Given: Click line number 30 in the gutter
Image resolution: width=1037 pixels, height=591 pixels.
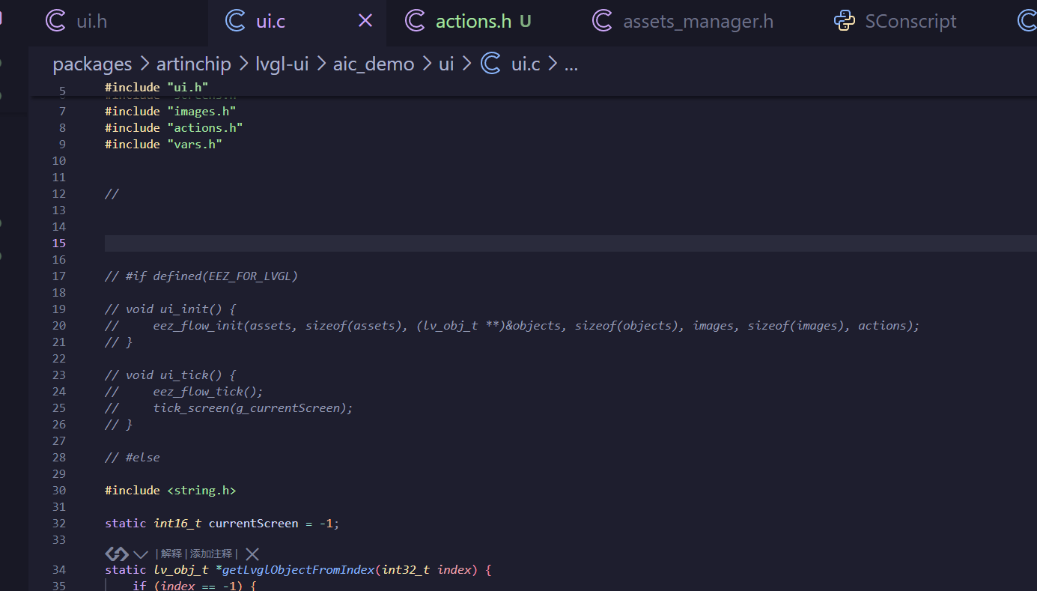Looking at the screenshot, I should tap(59, 490).
